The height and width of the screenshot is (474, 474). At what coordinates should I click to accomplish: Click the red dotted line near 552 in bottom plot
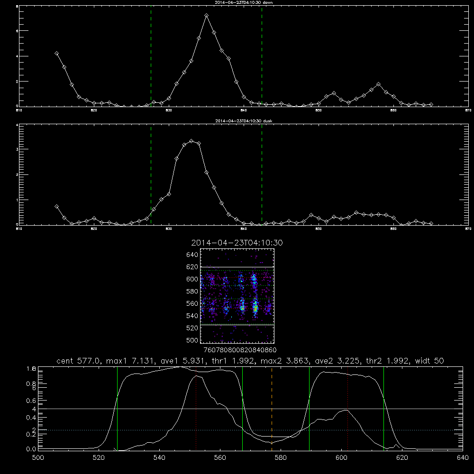pos(196,408)
